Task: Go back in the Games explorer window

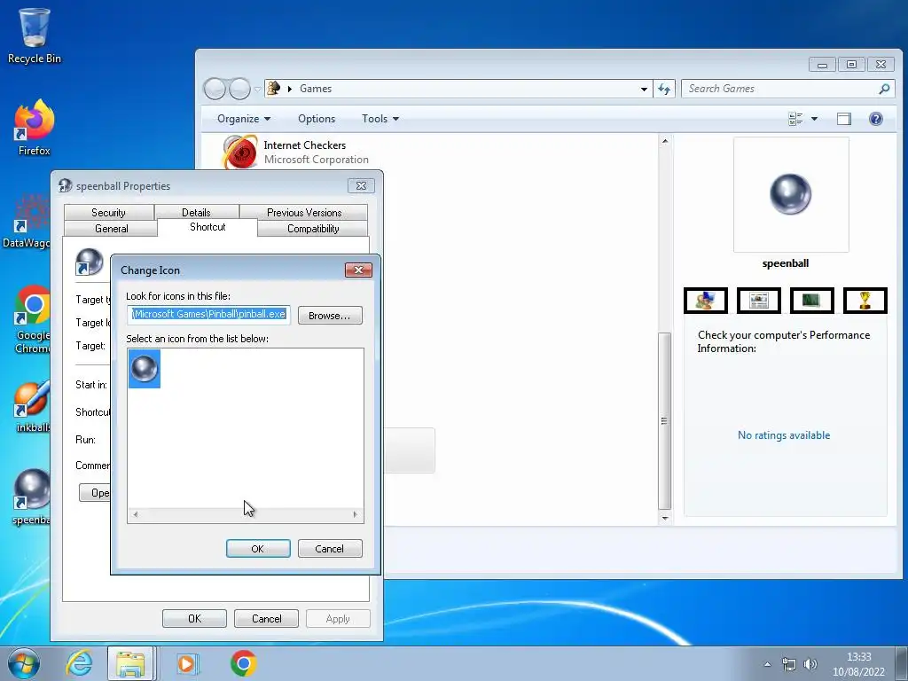Action: (215, 89)
